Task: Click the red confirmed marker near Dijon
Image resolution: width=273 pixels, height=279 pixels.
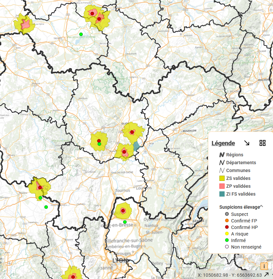Action: [132, 132]
